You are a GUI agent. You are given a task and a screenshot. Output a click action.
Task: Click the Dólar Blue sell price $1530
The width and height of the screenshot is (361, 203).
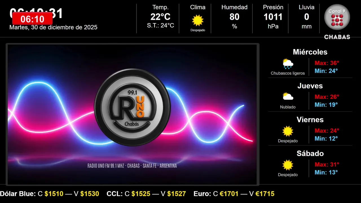coord(90,194)
